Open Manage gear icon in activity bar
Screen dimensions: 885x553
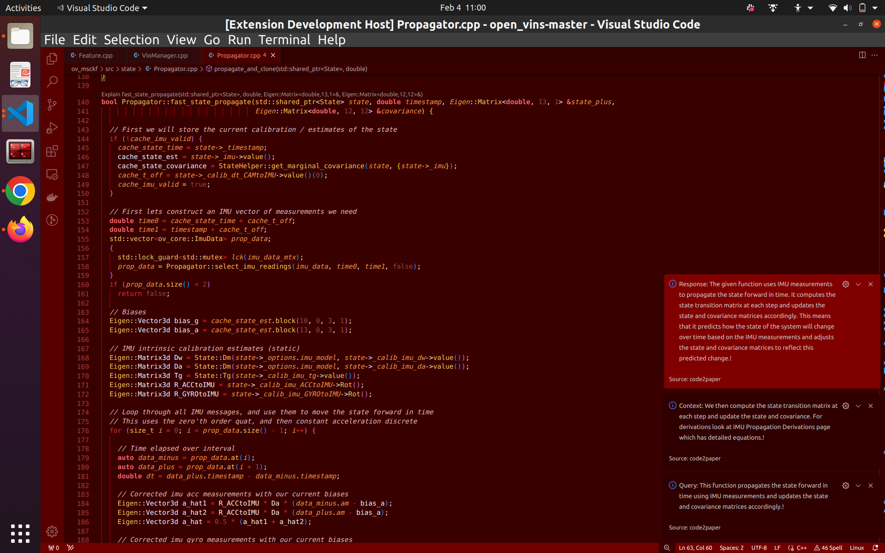point(52,531)
